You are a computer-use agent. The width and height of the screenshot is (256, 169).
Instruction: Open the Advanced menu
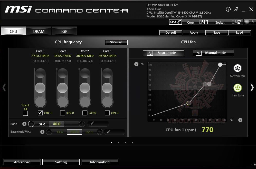pyautogui.click(x=22, y=162)
